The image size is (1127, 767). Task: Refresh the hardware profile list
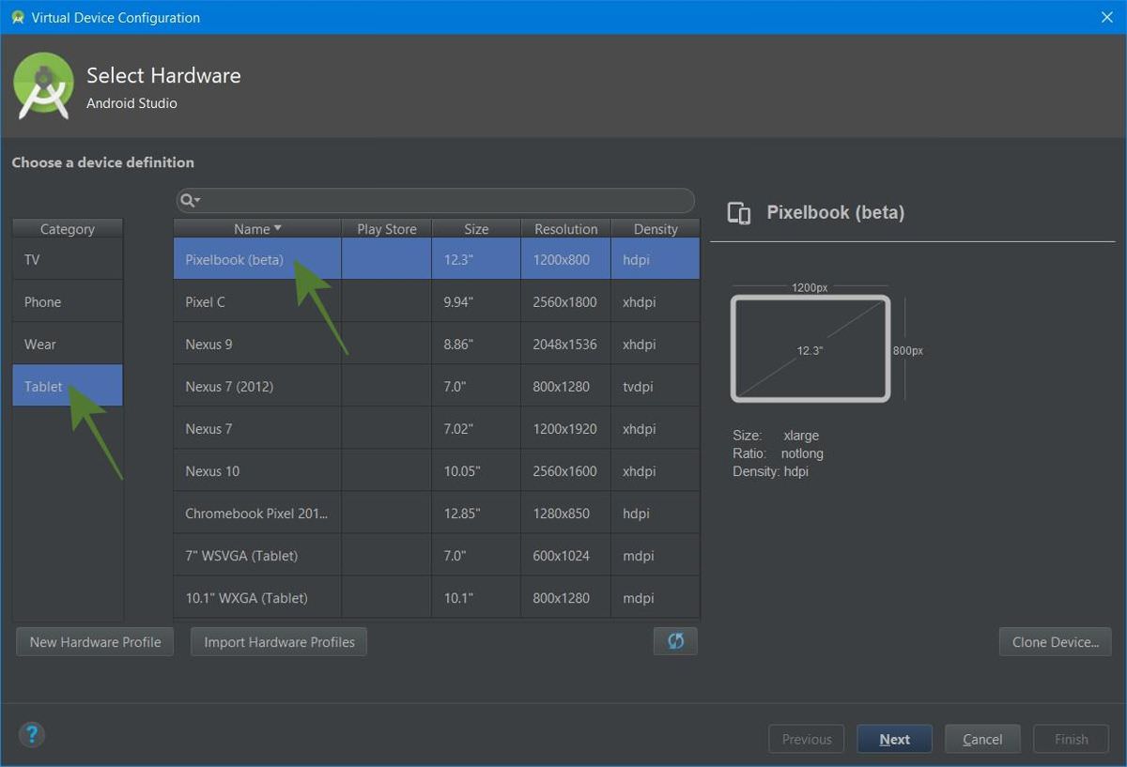point(674,641)
